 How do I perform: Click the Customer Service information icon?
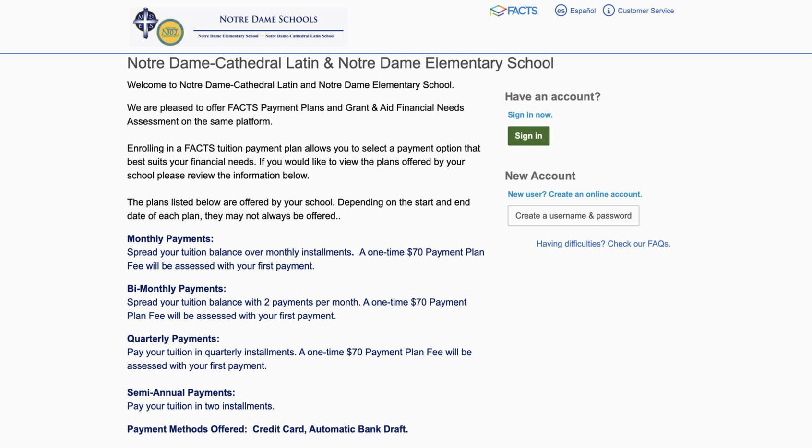(x=609, y=10)
